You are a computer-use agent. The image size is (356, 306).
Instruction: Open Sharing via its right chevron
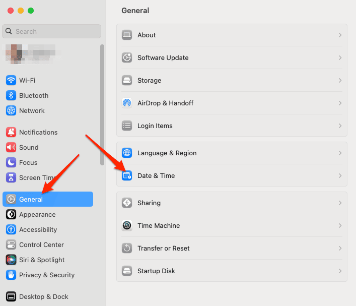pyautogui.click(x=340, y=203)
